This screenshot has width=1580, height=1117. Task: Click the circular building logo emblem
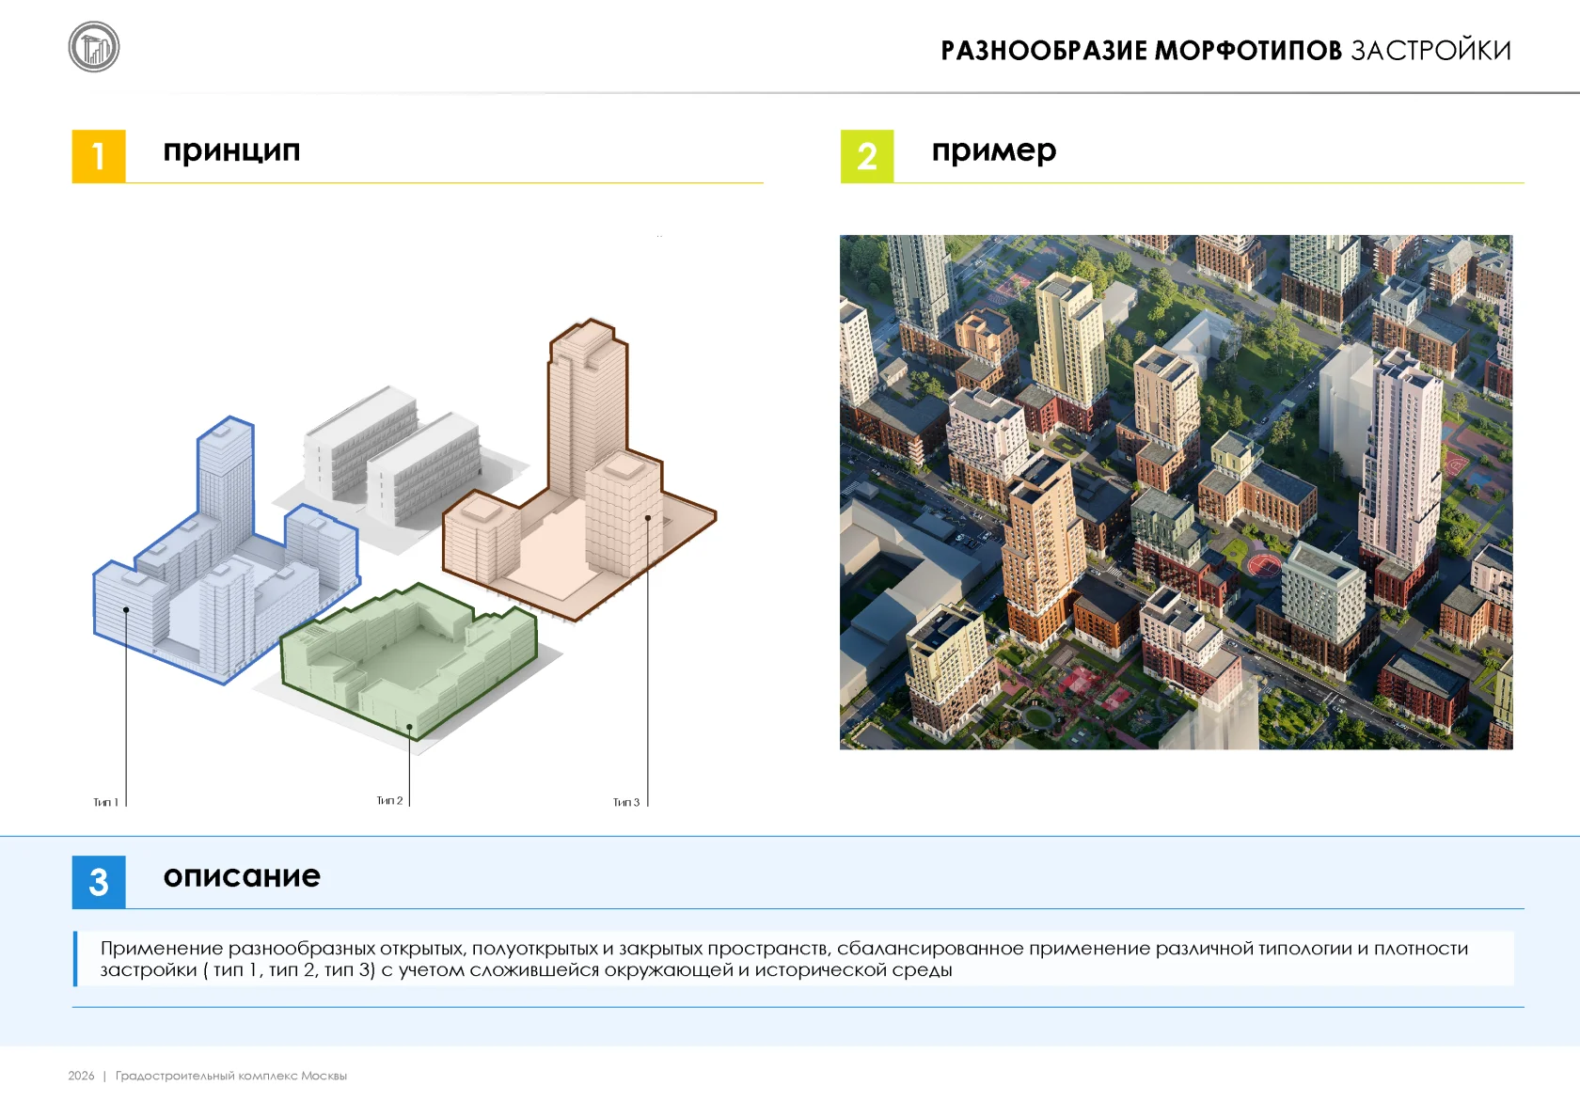tap(94, 47)
